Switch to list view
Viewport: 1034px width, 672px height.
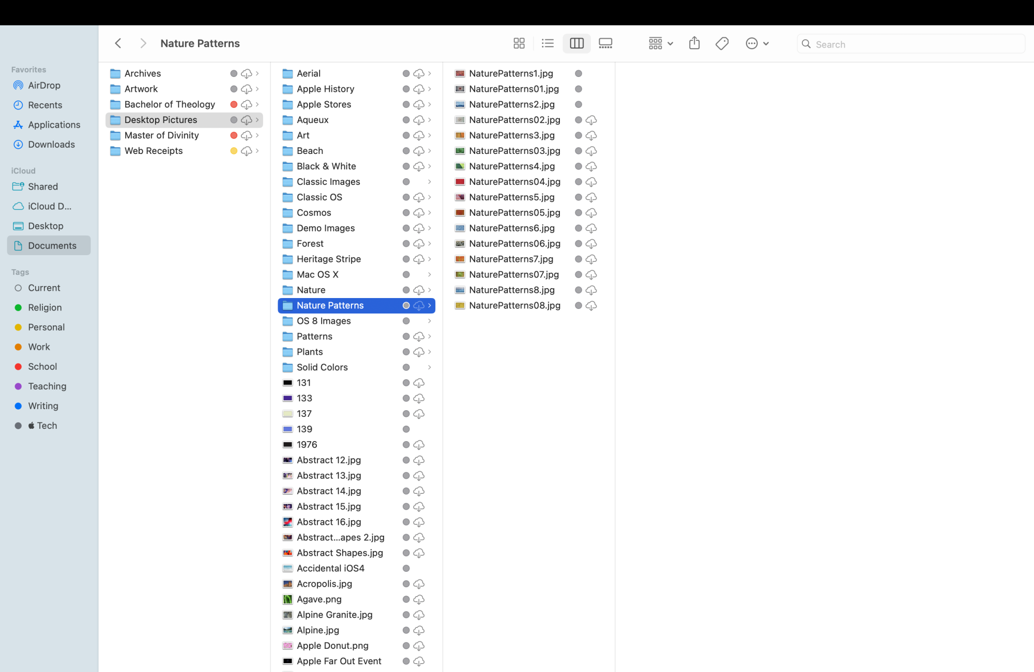pyautogui.click(x=548, y=43)
